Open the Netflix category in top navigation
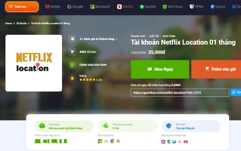 point(125,7)
